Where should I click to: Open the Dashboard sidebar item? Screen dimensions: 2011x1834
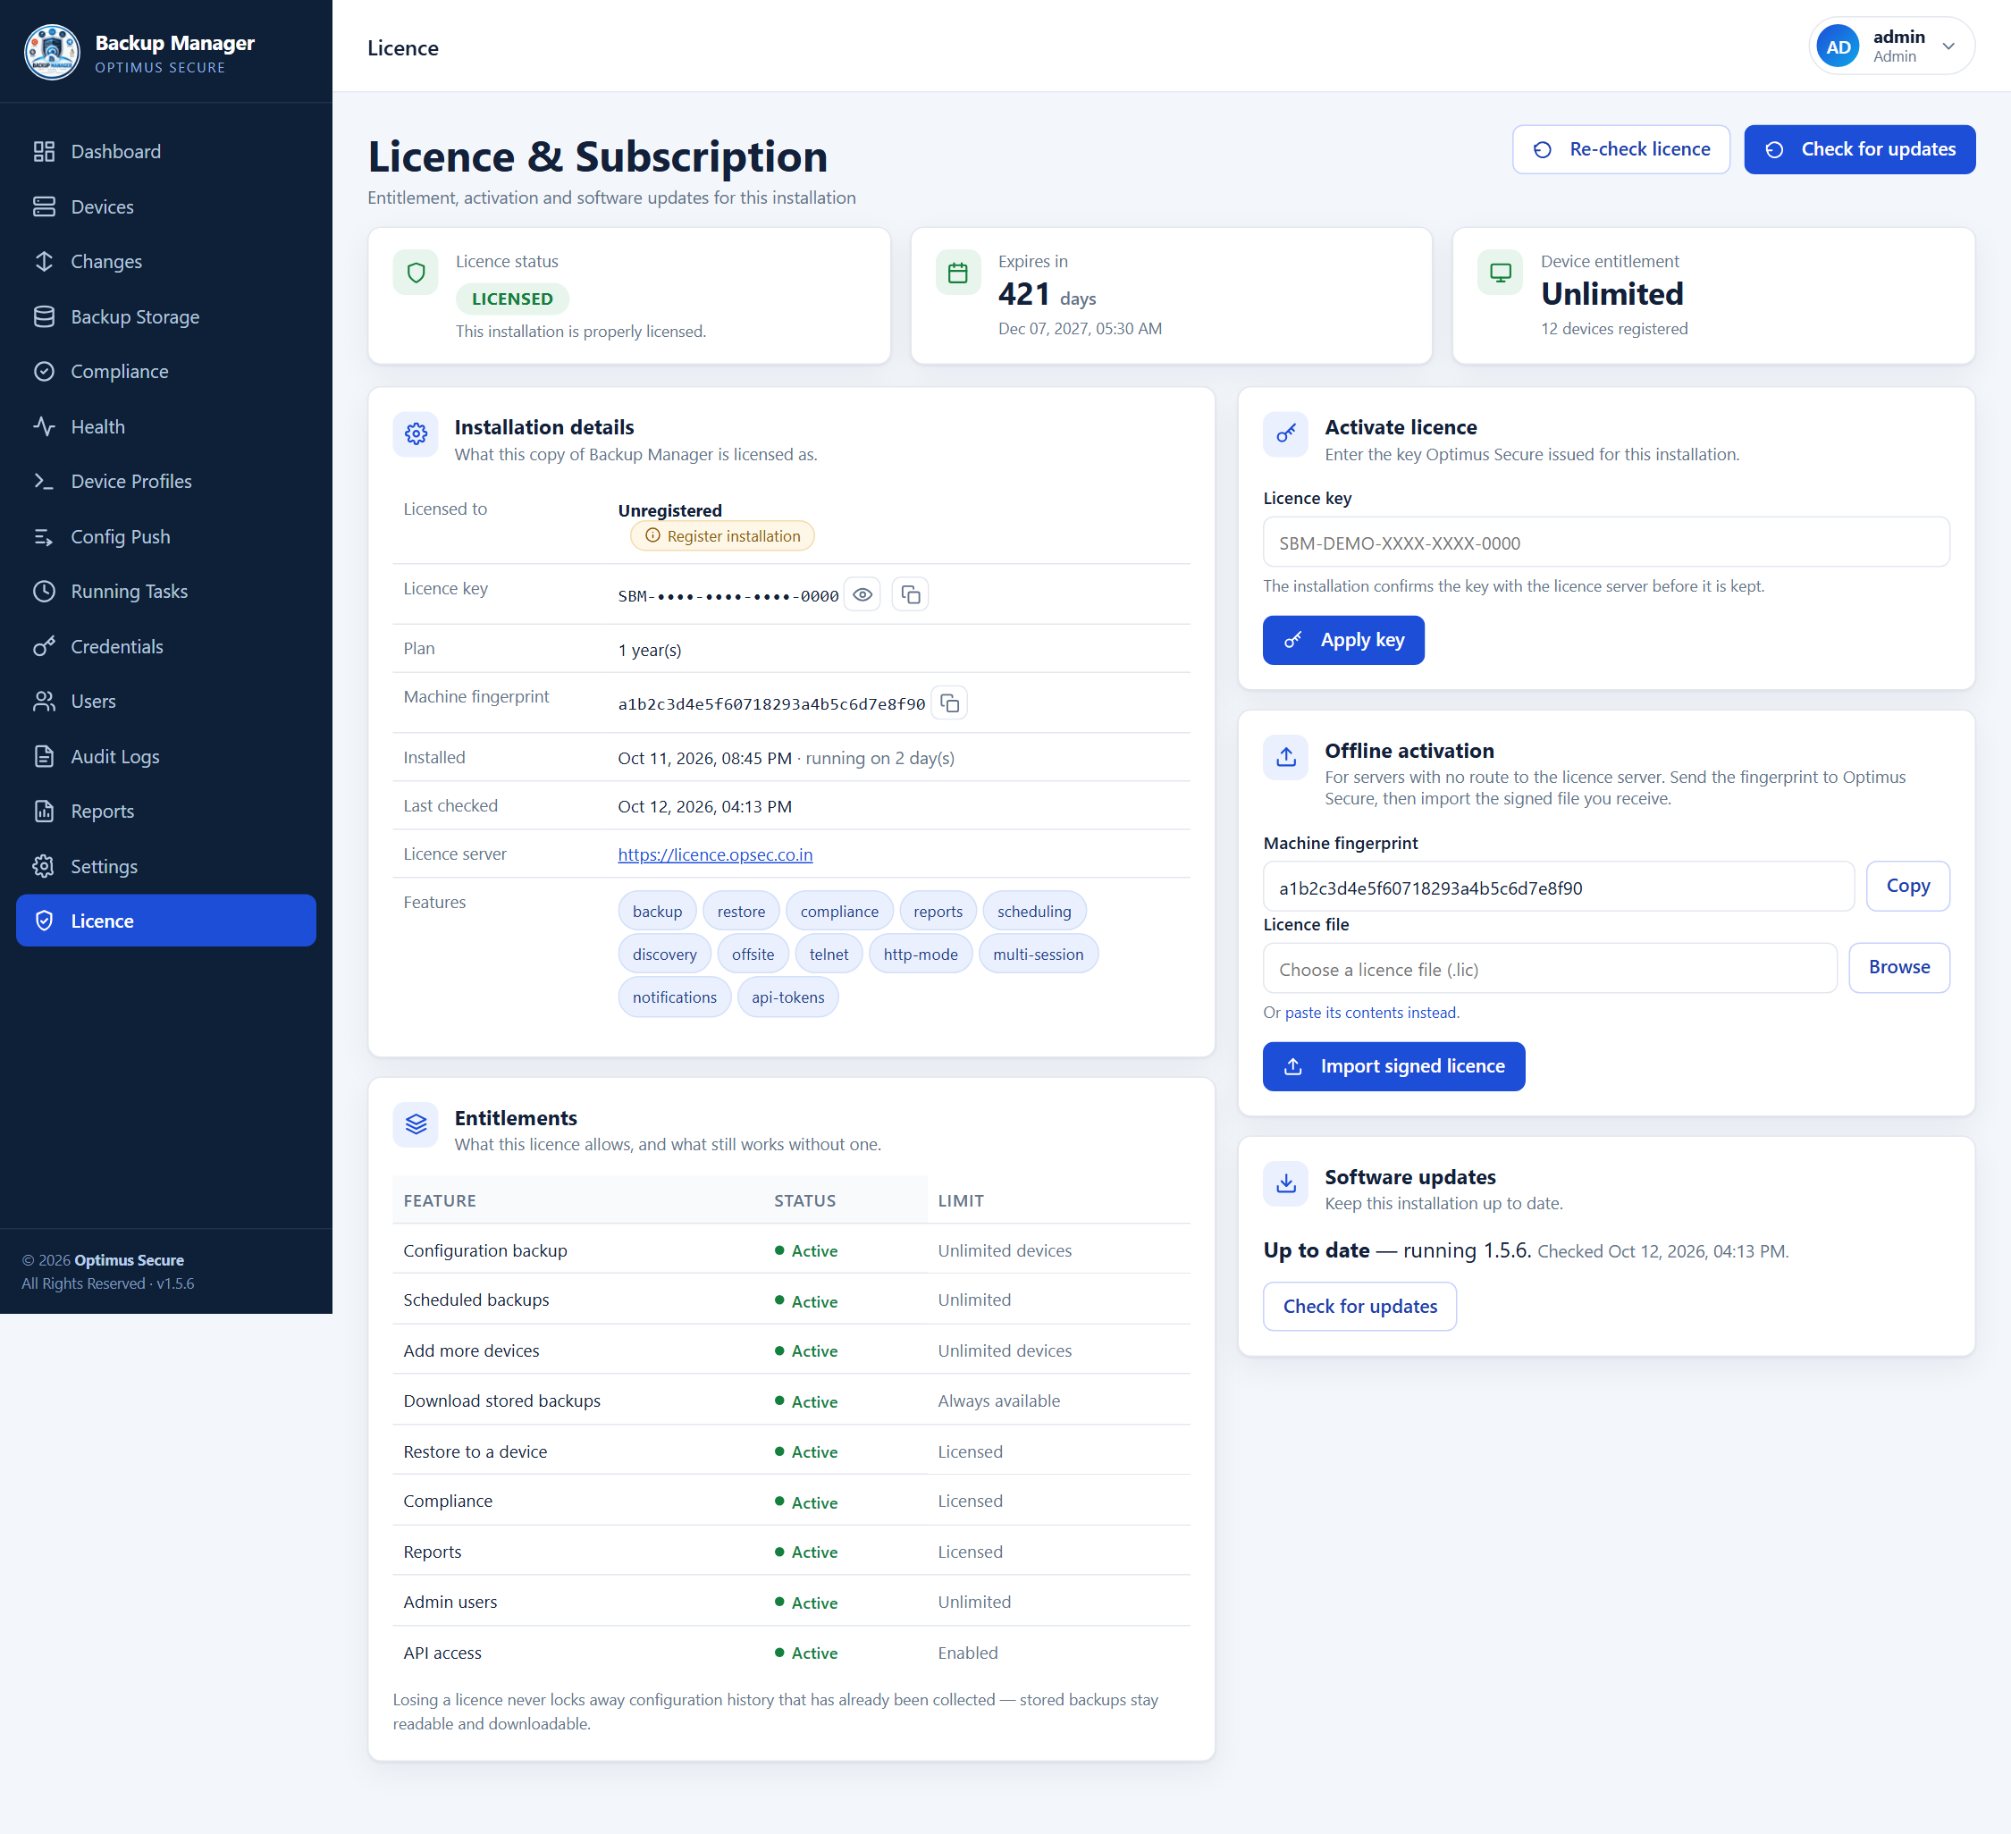165,152
